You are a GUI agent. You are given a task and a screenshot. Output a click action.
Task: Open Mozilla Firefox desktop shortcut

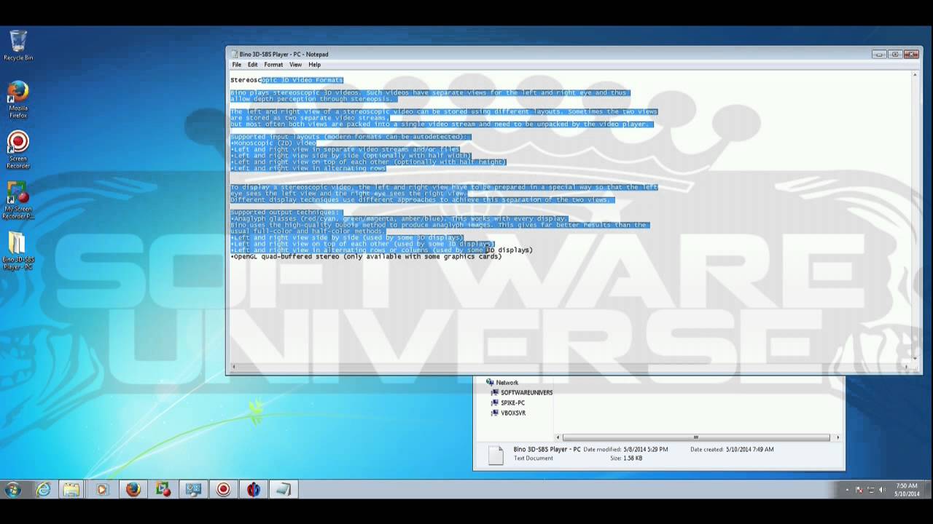[18, 100]
